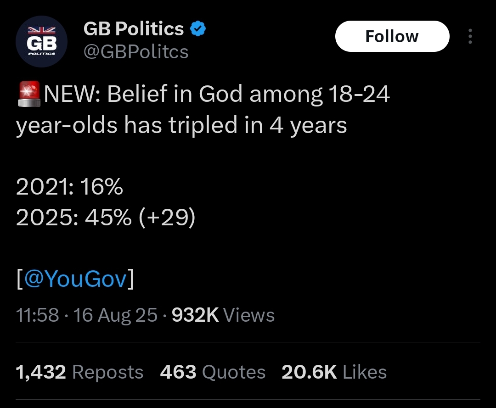This screenshot has width=496, height=408.
Task: Follow the GB Politics account
Action: (x=392, y=36)
